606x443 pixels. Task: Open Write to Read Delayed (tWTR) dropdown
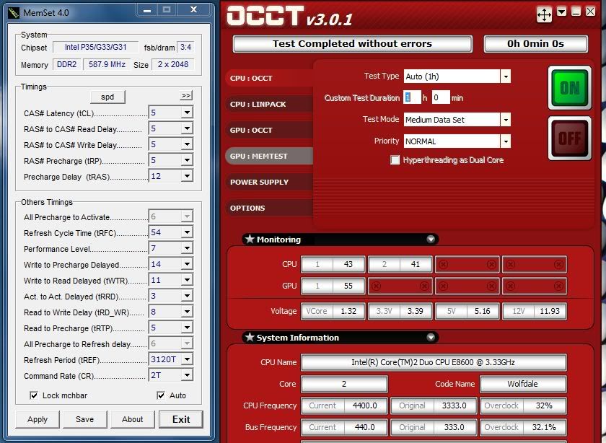coord(187,280)
